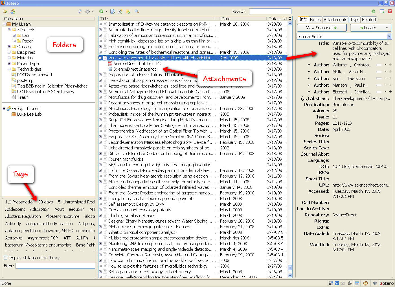The image size is (395, 287).
Task: Click the DOI field value
Action: [361, 167]
